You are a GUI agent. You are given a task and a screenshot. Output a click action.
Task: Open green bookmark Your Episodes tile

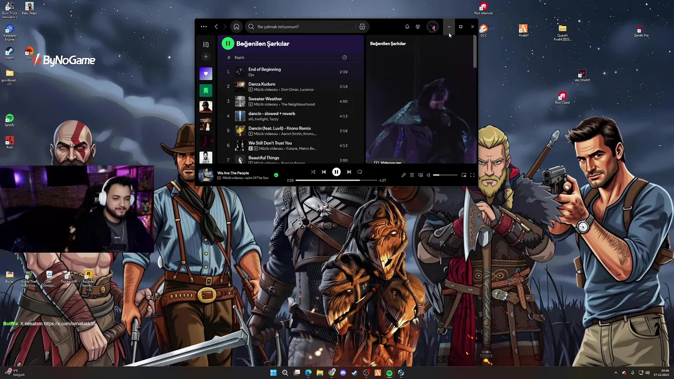[206, 91]
